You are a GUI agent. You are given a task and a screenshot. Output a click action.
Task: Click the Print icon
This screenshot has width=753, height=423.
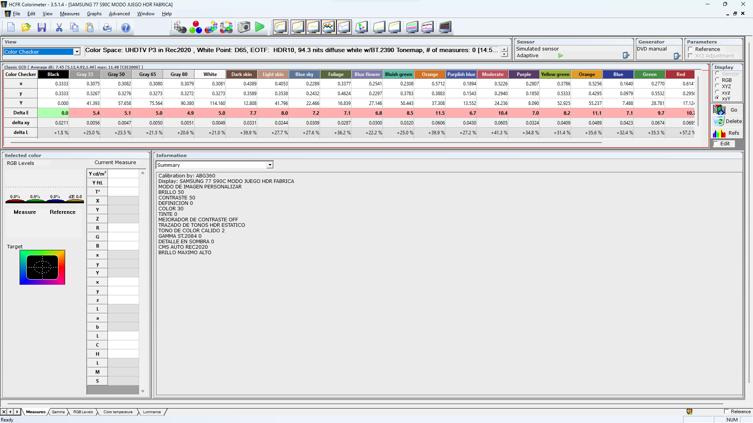point(107,27)
